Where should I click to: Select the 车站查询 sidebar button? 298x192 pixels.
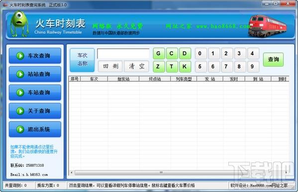35,92
